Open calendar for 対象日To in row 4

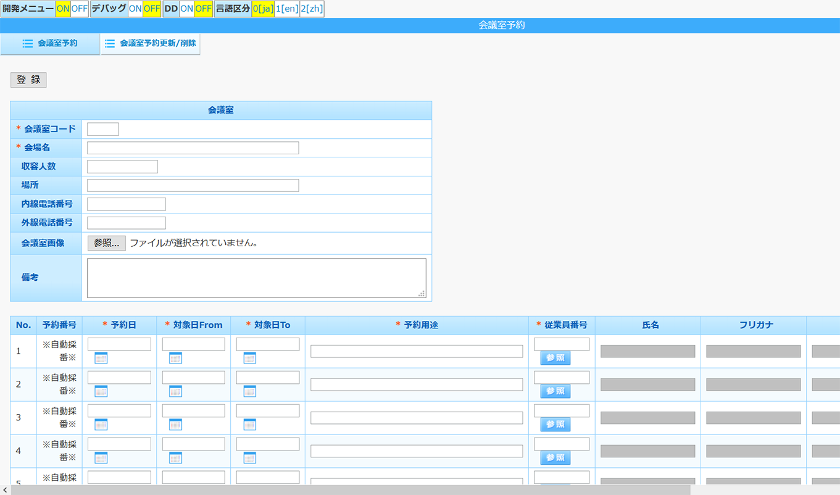250,458
